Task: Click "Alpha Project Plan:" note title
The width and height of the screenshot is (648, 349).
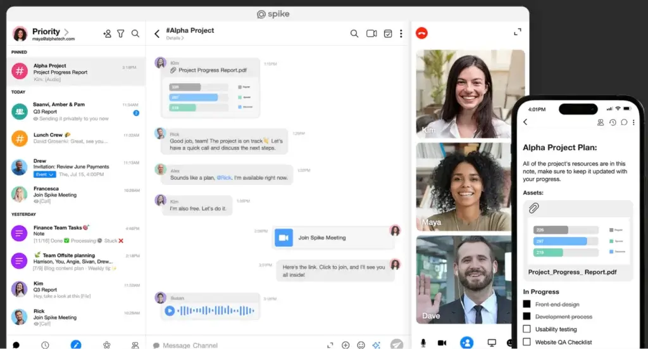Action: (559, 148)
